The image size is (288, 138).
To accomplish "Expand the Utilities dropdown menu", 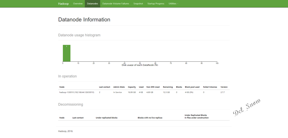I will click(x=174, y=4).
